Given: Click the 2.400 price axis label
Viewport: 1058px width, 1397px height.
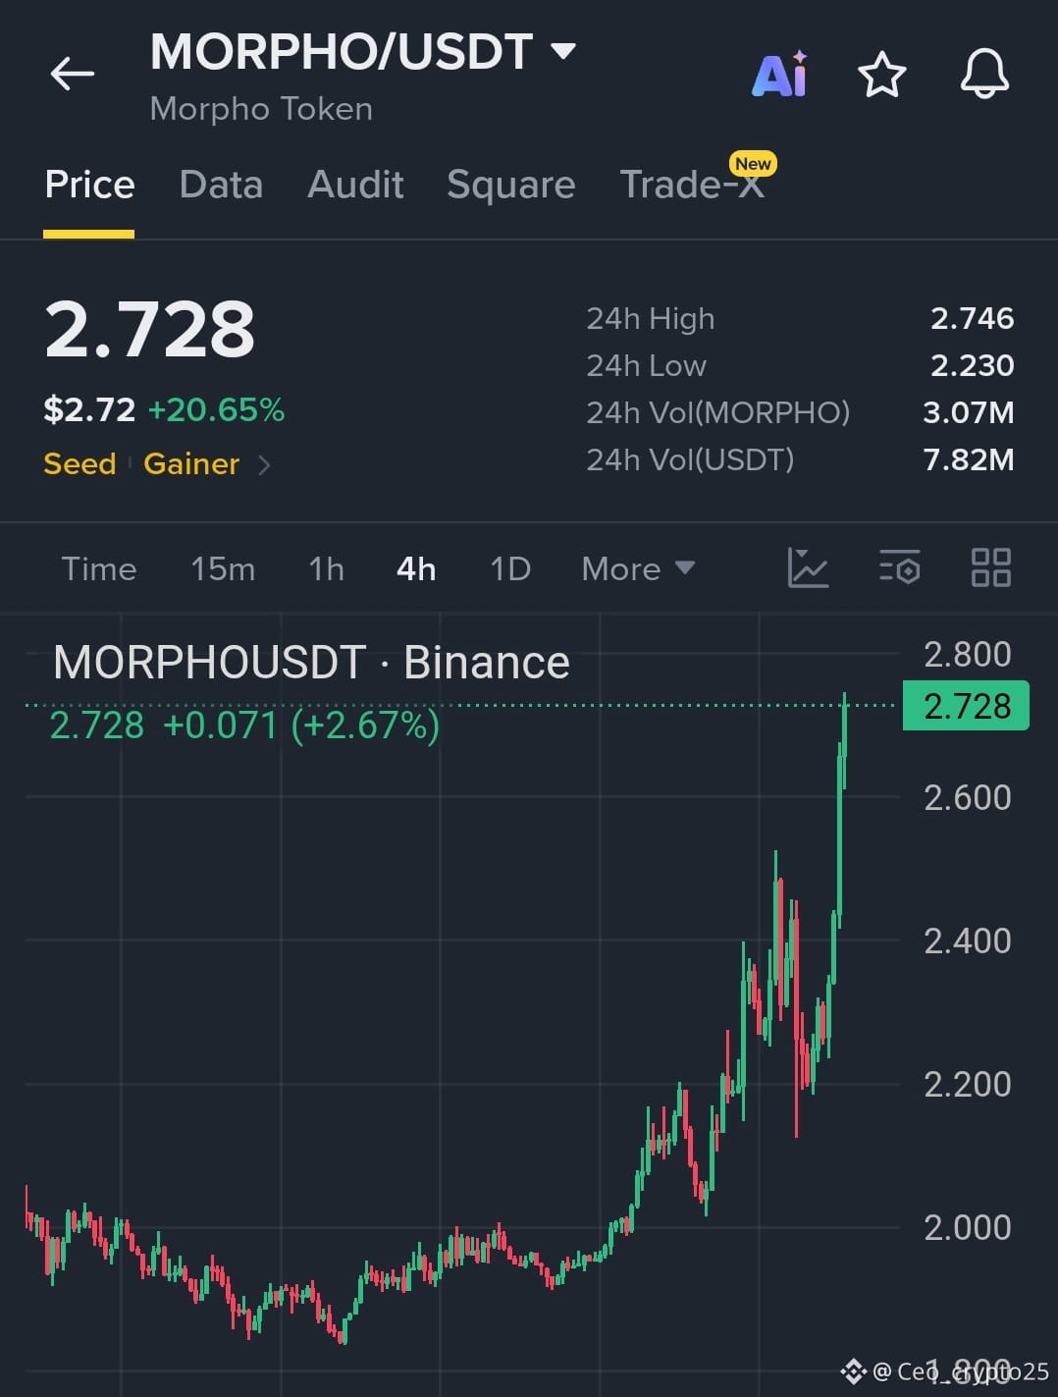Looking at the screenshot, I should [x=967, y=940].
